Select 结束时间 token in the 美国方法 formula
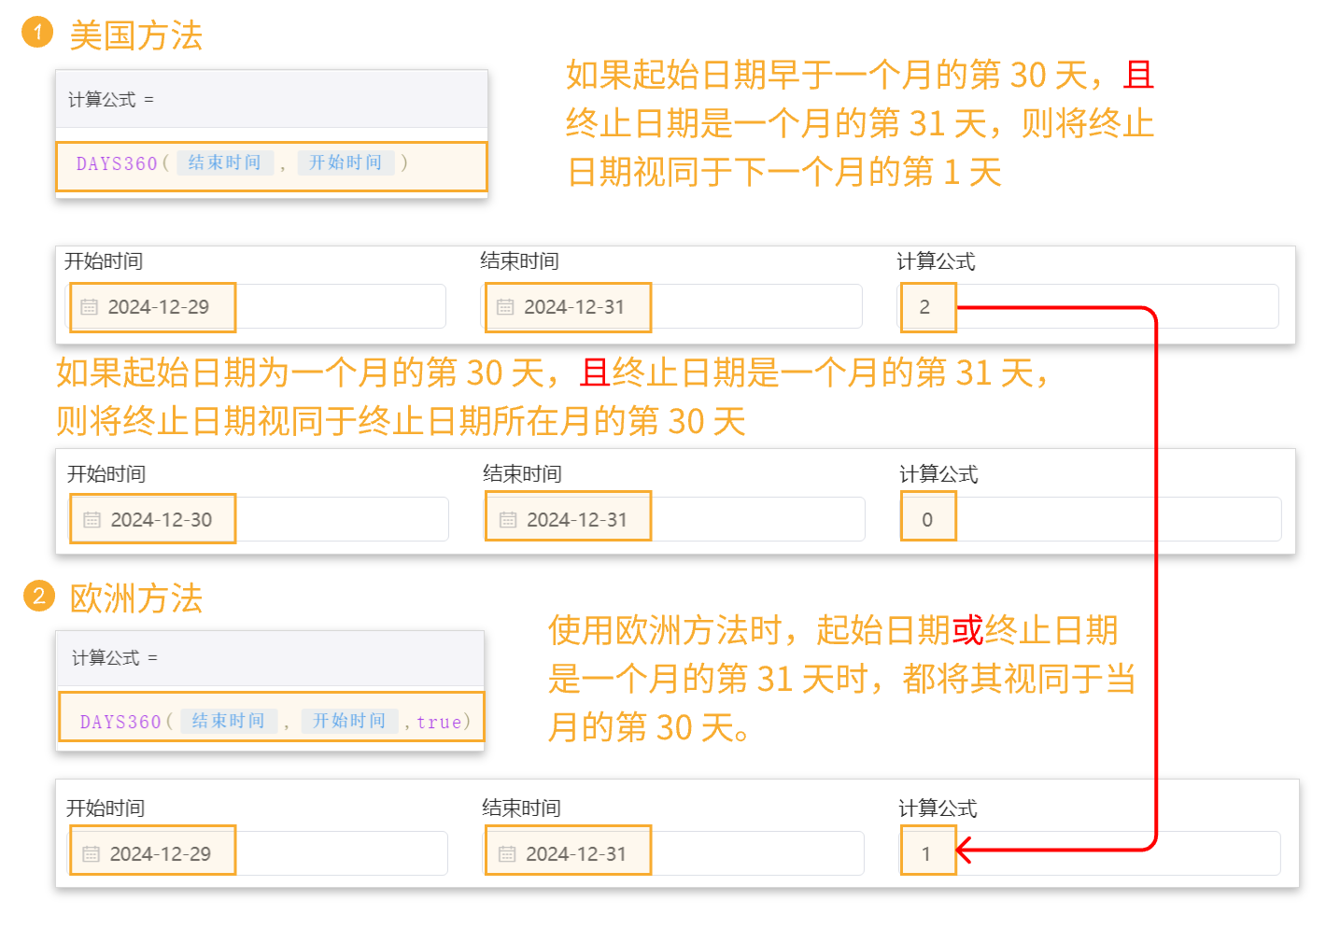 pyautogui.click(x=224, y=163)
